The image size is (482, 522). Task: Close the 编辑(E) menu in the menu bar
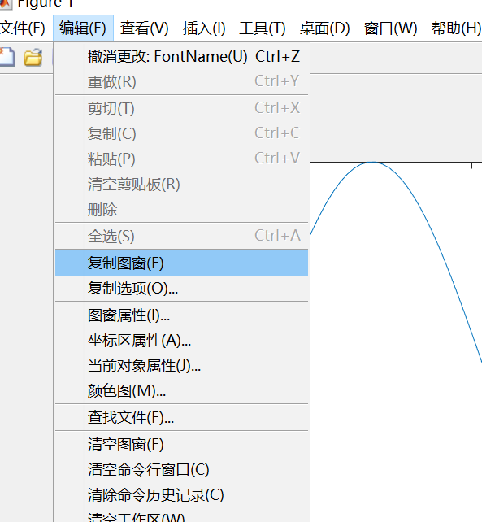coord(83,28)
